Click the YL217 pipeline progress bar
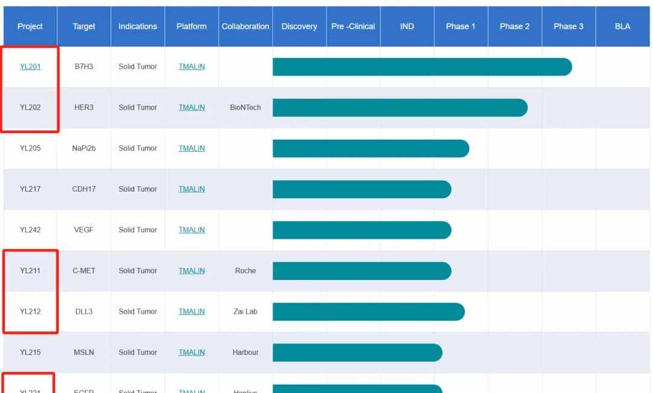 coord(362,189)
